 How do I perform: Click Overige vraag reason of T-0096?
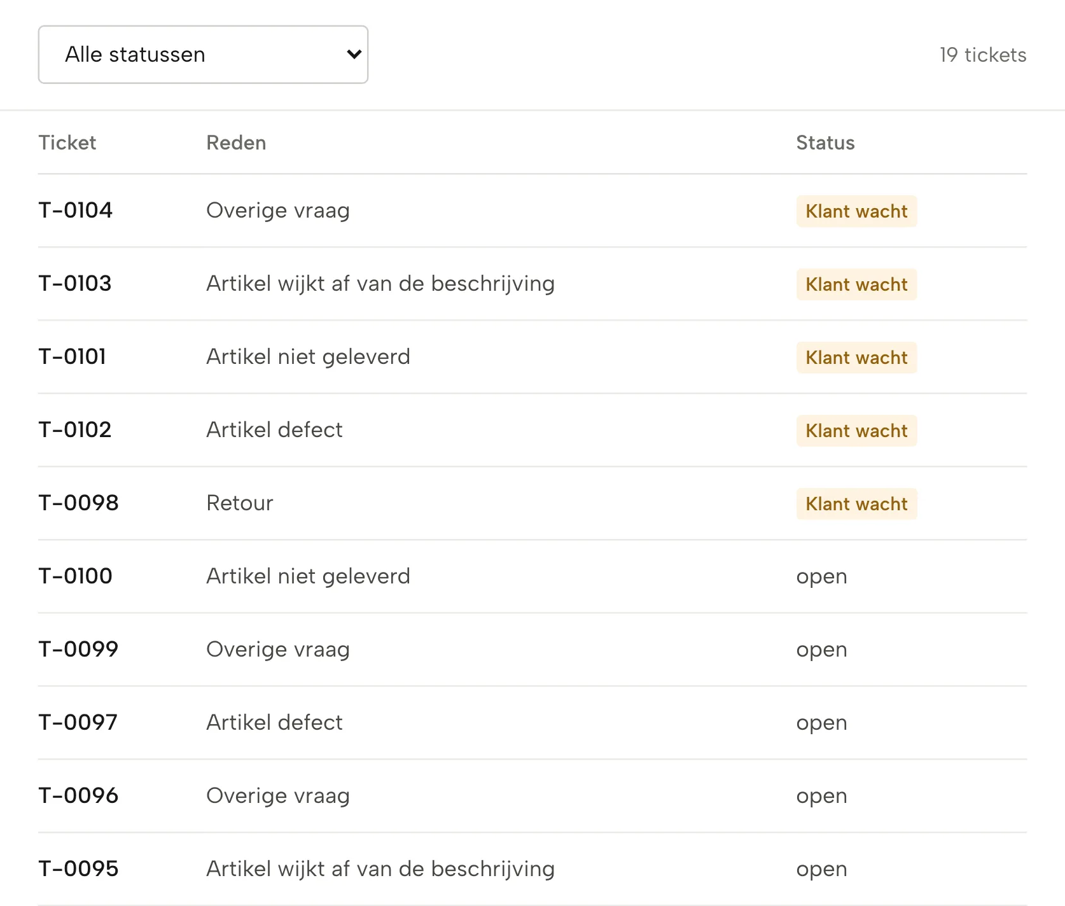coord(278,796)
